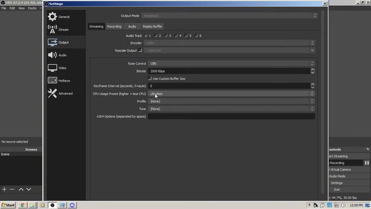
Task: Select Scene item in Scenes list
Action: pos(21,154)
